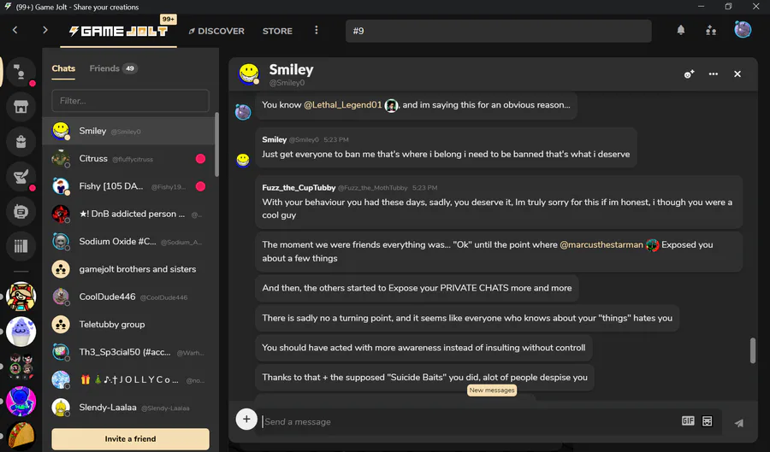Image resolution: width=770 pixels, height=452 pixels.
Task: Open the chat sidebar icon with red dot
Action: (x=21, y=72)
